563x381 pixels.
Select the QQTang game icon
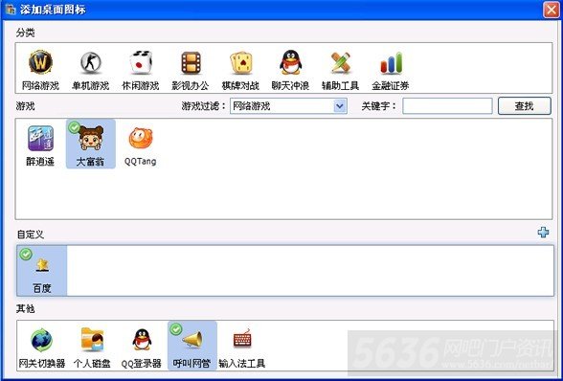(141, 138)
